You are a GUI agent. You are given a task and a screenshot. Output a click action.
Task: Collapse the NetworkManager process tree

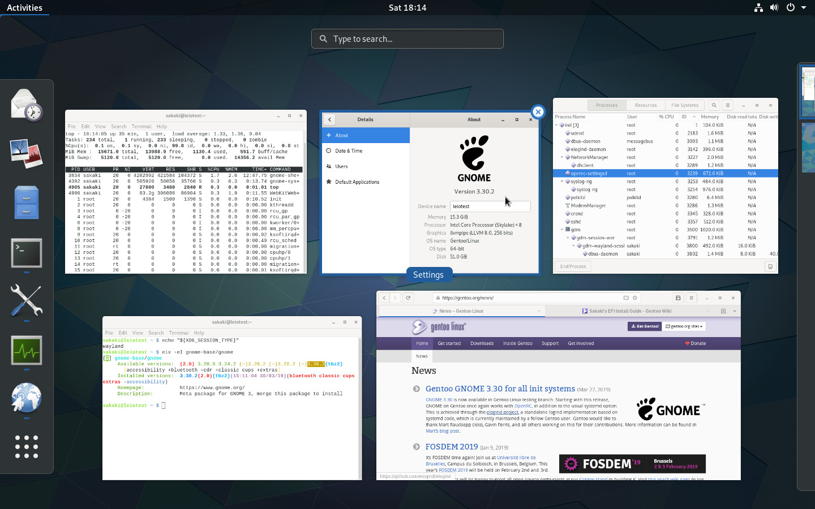562,157
